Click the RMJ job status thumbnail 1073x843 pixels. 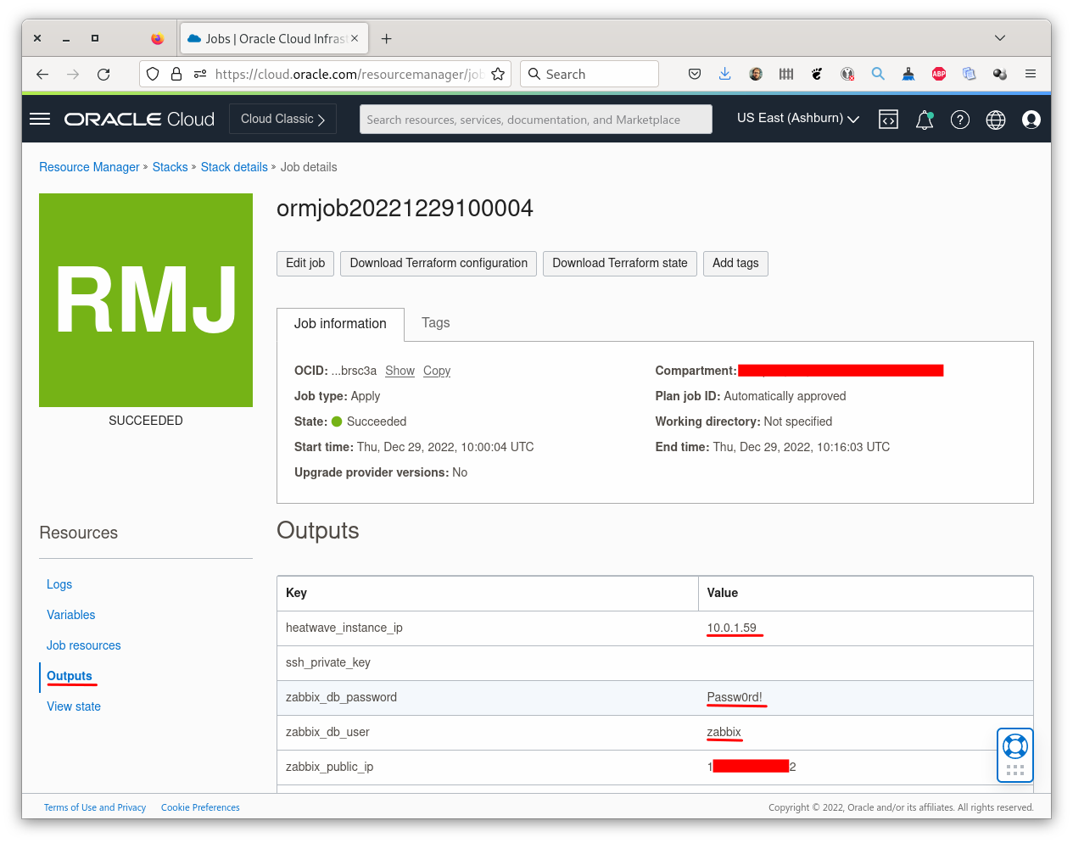pyautogui.click(x=146, y=300)
